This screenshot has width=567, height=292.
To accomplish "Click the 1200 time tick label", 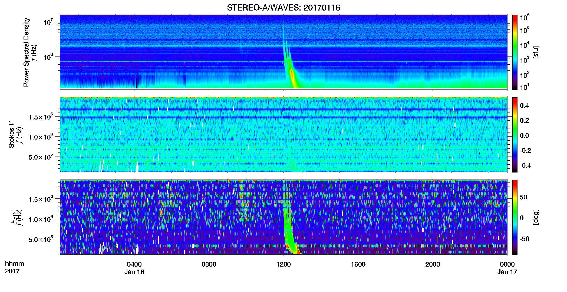I will pos(283,264).
